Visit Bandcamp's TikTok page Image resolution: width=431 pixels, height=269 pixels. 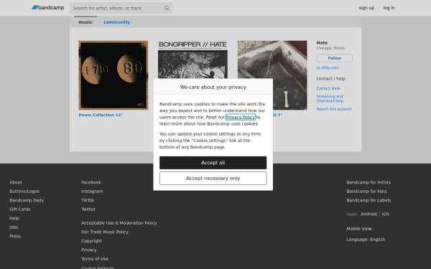pos(88,200)
